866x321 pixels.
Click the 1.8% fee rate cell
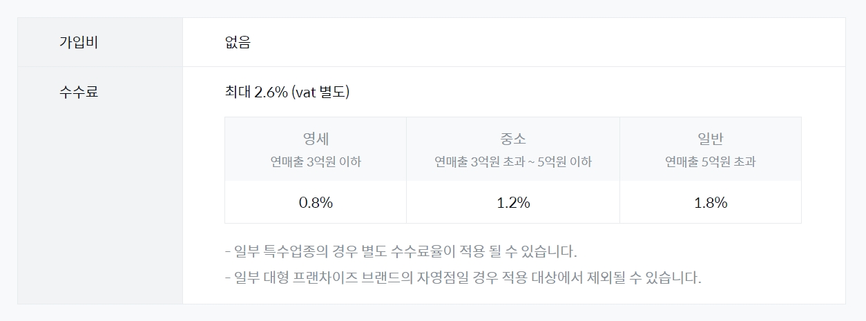[710, 203]
